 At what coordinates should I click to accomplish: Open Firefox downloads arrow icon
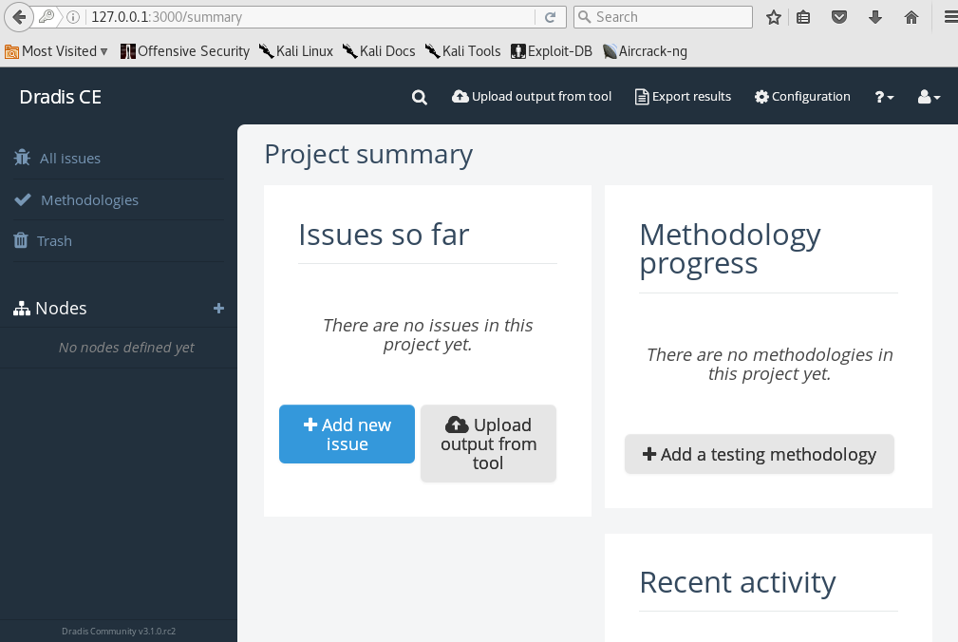[875, 17]
